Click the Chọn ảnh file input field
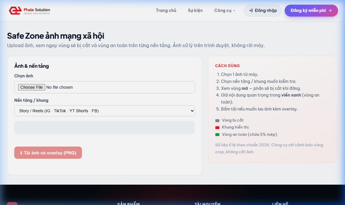 pyautogui.click(x=105, y=87)
